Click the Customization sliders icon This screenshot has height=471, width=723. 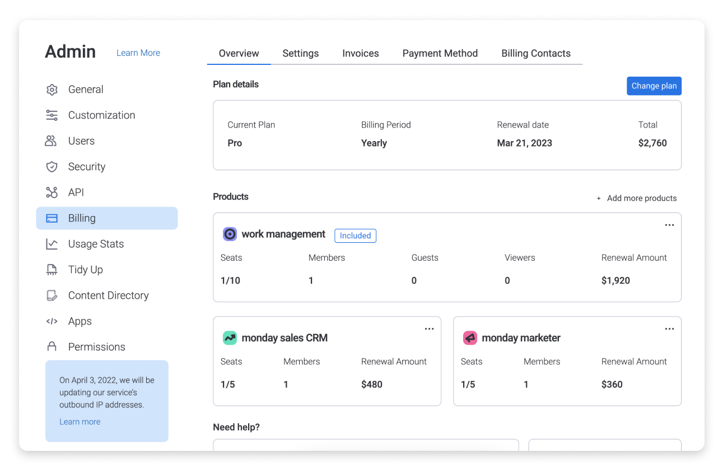click(x=52, y=115)
